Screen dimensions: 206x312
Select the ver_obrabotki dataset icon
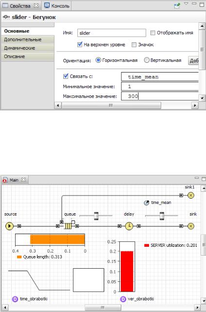tap(123, 299)
